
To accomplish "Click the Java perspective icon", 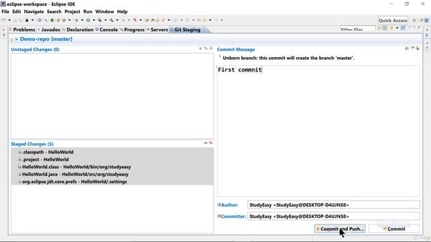I will (426, 20).
